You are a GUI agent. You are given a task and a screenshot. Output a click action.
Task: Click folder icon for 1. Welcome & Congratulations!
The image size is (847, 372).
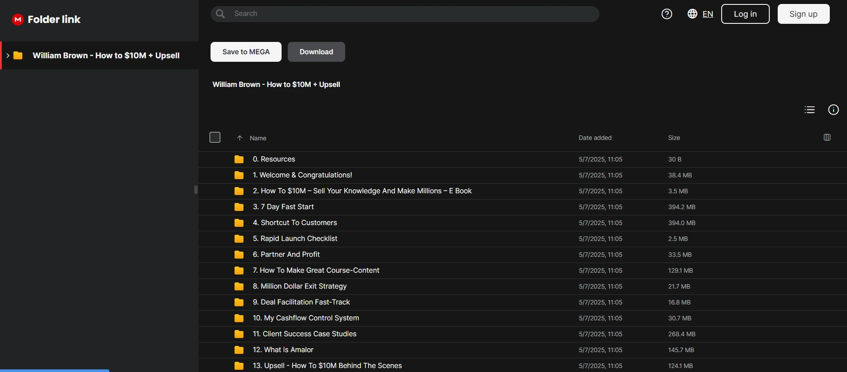tap(239, 175)
